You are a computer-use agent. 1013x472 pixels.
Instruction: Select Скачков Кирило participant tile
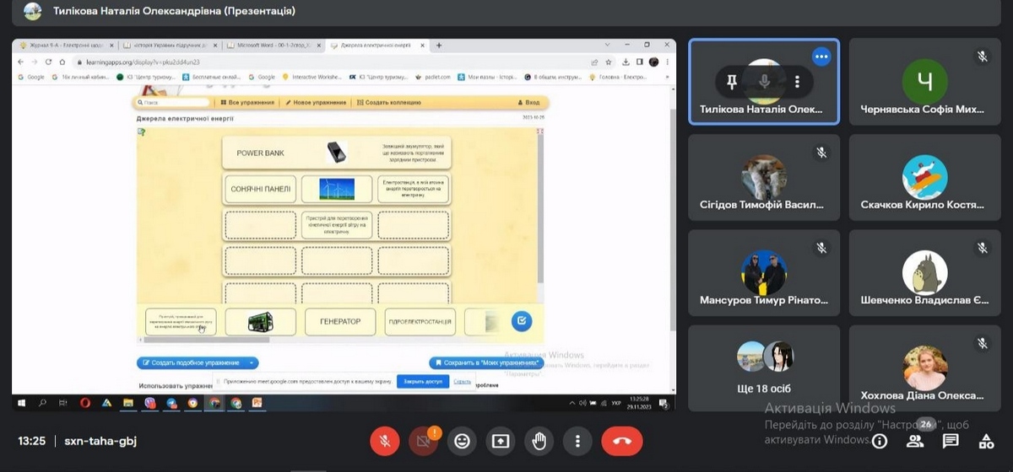pos(924,177)
